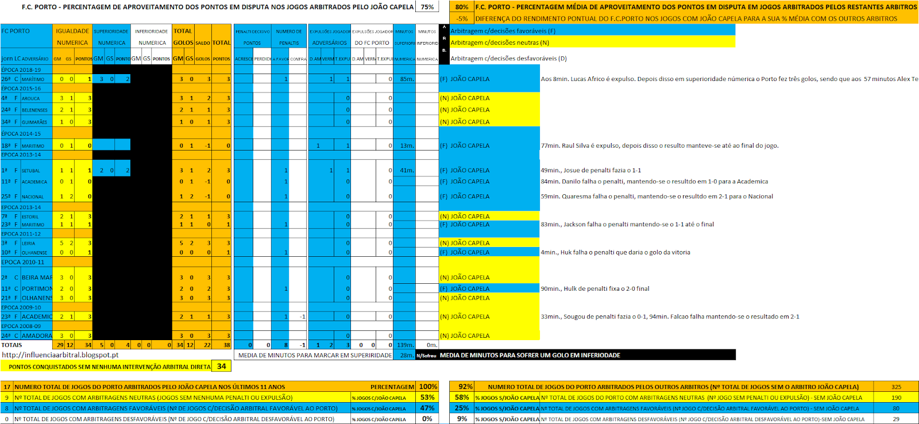Click the PORTIMON opponent cell
The width and height of the screenshot is (919, 424).
point(37,288)
